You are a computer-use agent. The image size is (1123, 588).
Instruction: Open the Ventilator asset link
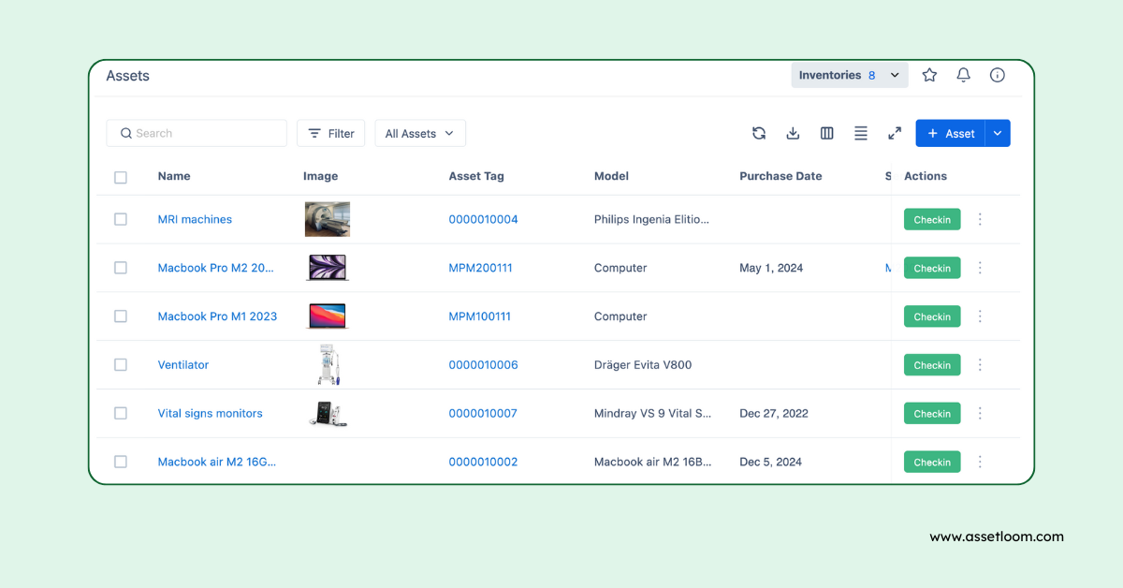pos(183,365)
